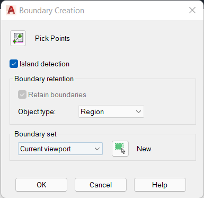Confirm with the OK button

(41, 185)
